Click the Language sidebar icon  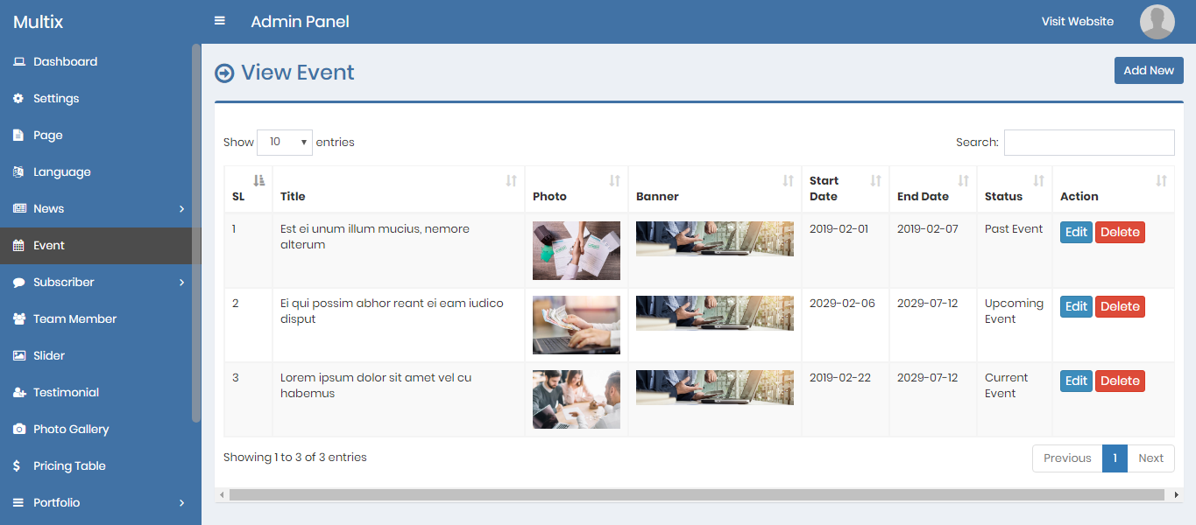(x=18, y=171)
